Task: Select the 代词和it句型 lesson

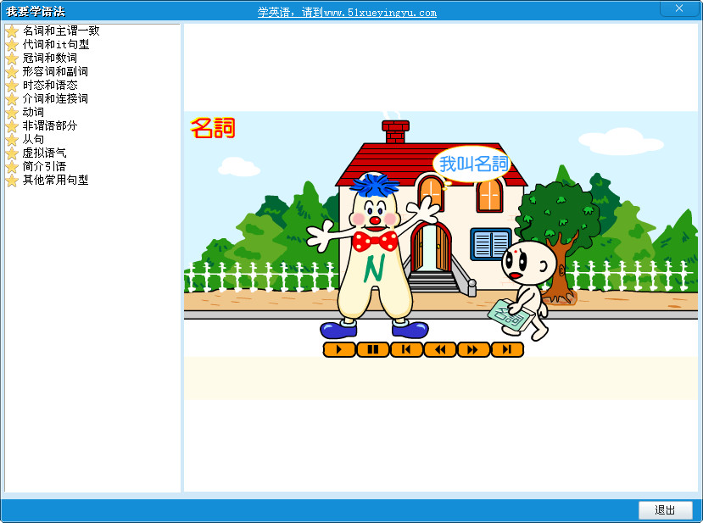Action: point(54,45)
